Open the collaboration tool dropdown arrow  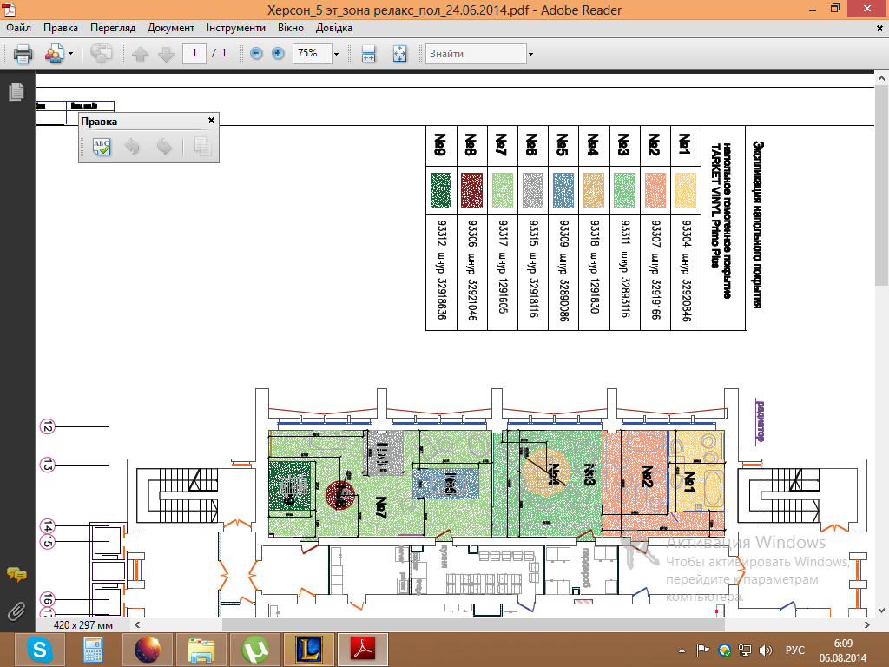pos(70,54)
